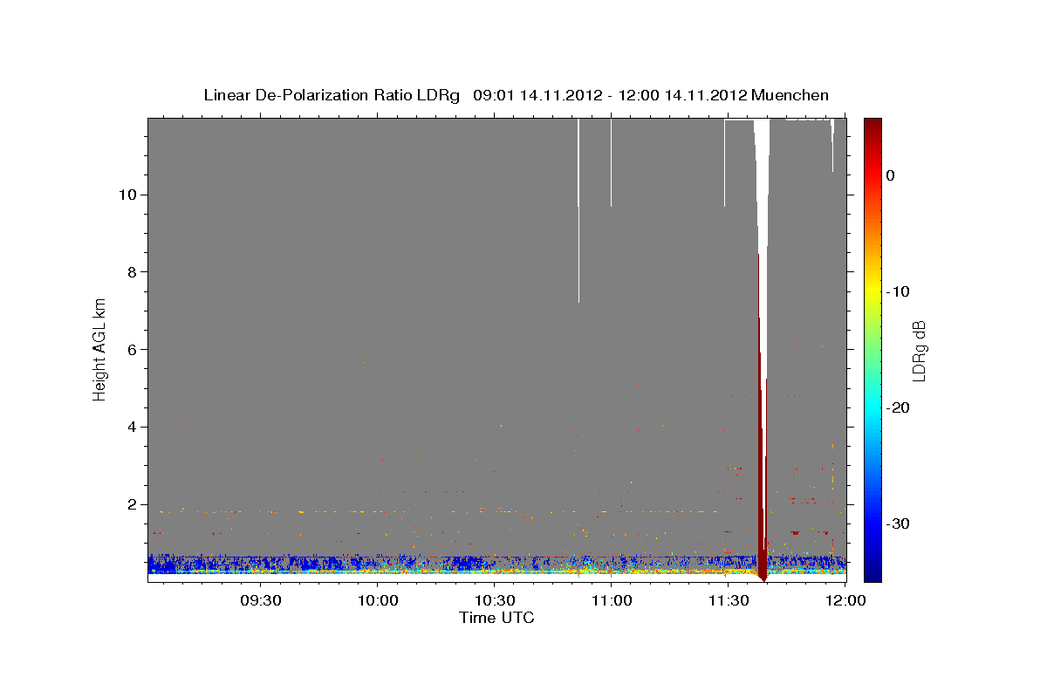Click the 'Height AGL km' axis title

point(100,349)
